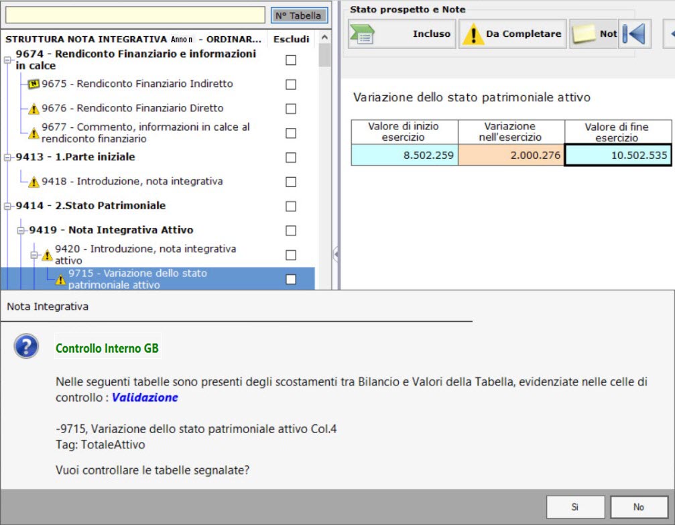Image resolution: width=675 pixels, height=525 pixels.
Task: Select 9677 - Commento, informazioni in calce
Action: 145,133
